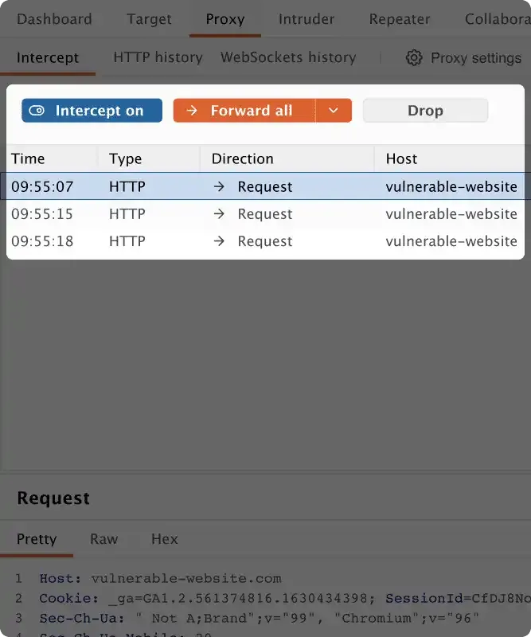Open the Target tab
The height and width of the screenshot is (637, 531).
[148, 19]
